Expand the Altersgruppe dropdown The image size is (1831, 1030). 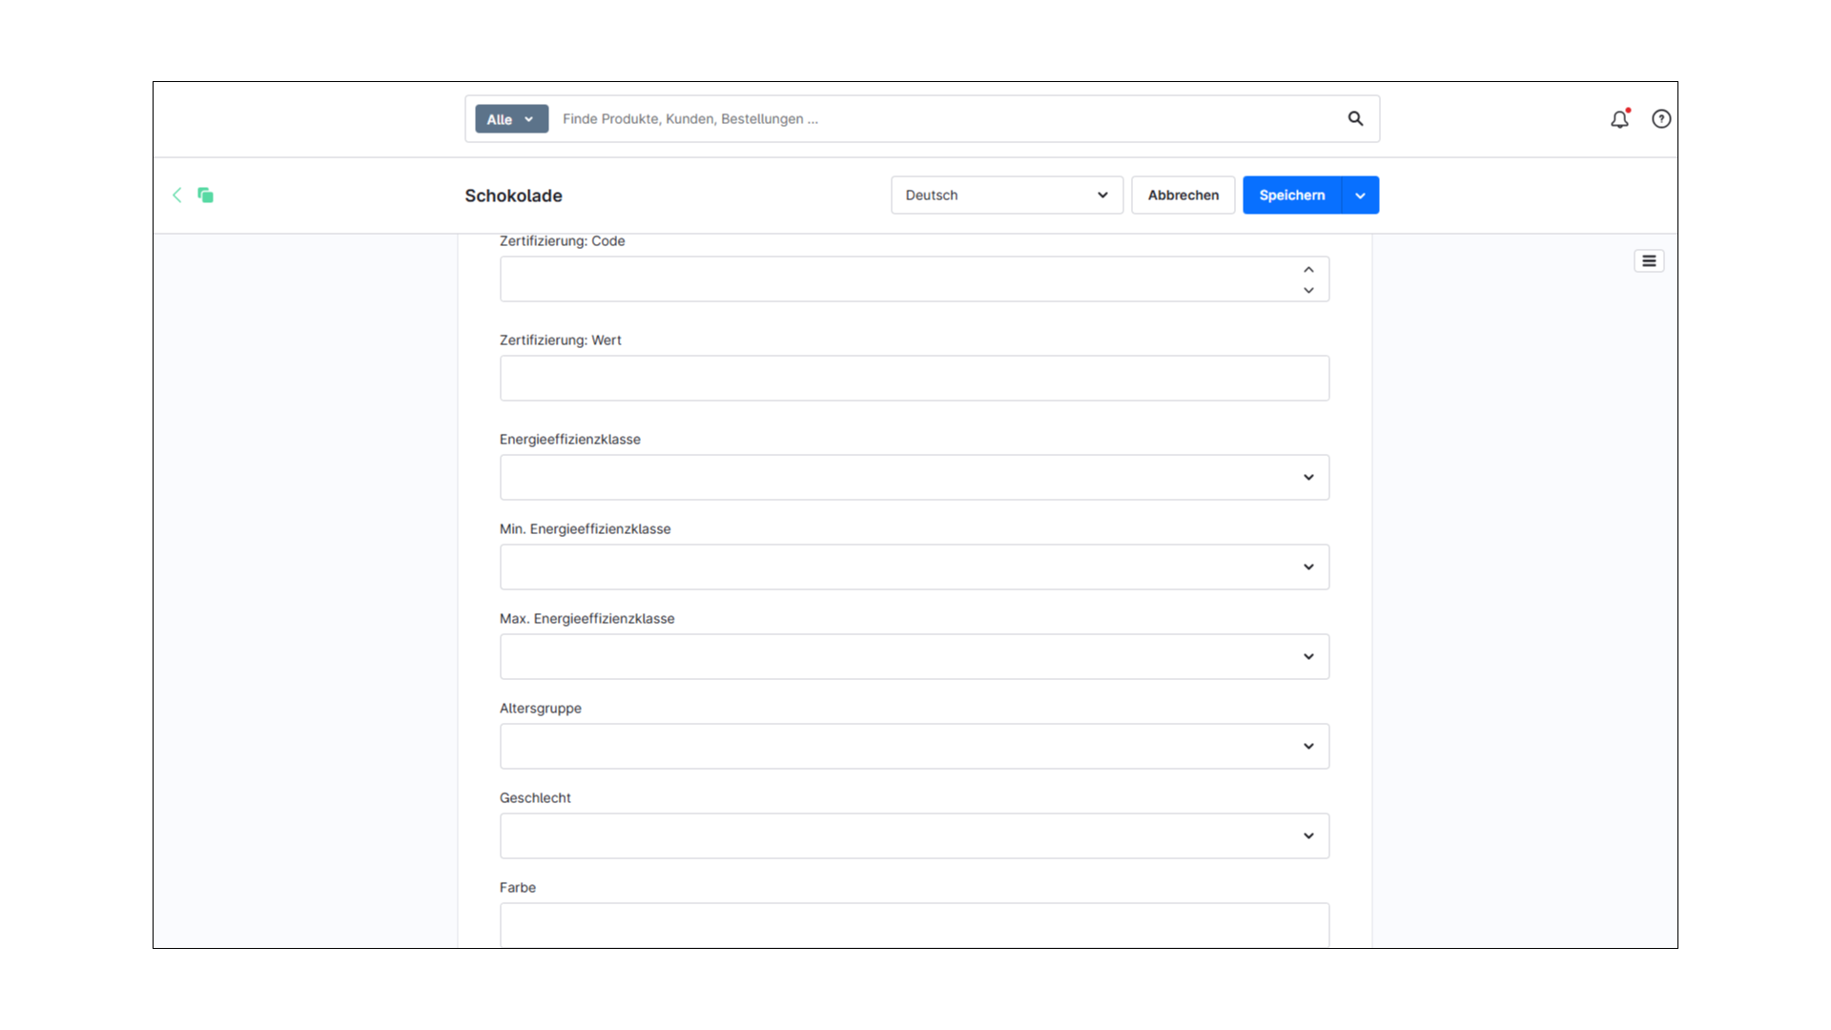1307,746
